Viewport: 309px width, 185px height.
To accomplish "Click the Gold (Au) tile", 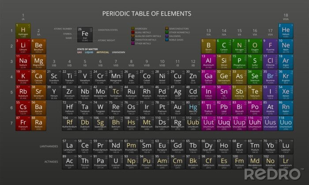I will tap(177, 108).
